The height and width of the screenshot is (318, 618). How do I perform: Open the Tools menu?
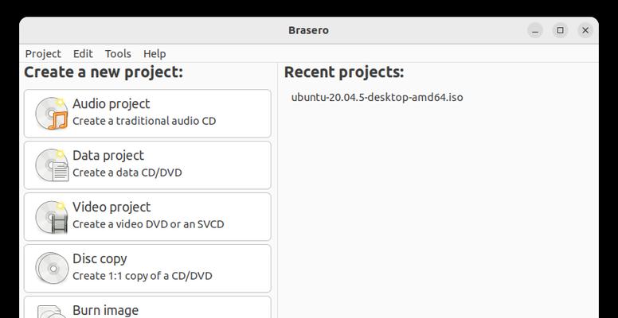point(118,53)
